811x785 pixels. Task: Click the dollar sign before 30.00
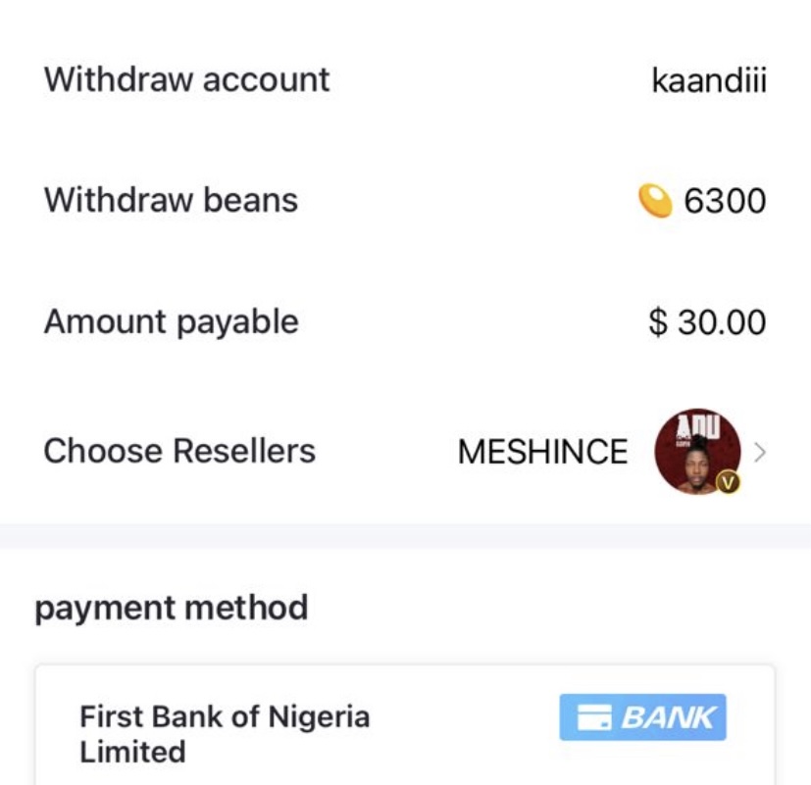[x=658, y=322]
